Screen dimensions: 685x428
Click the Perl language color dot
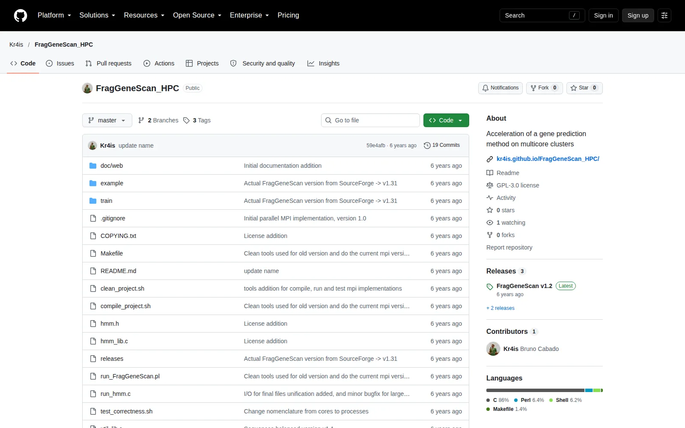click(x=516, y=400)
